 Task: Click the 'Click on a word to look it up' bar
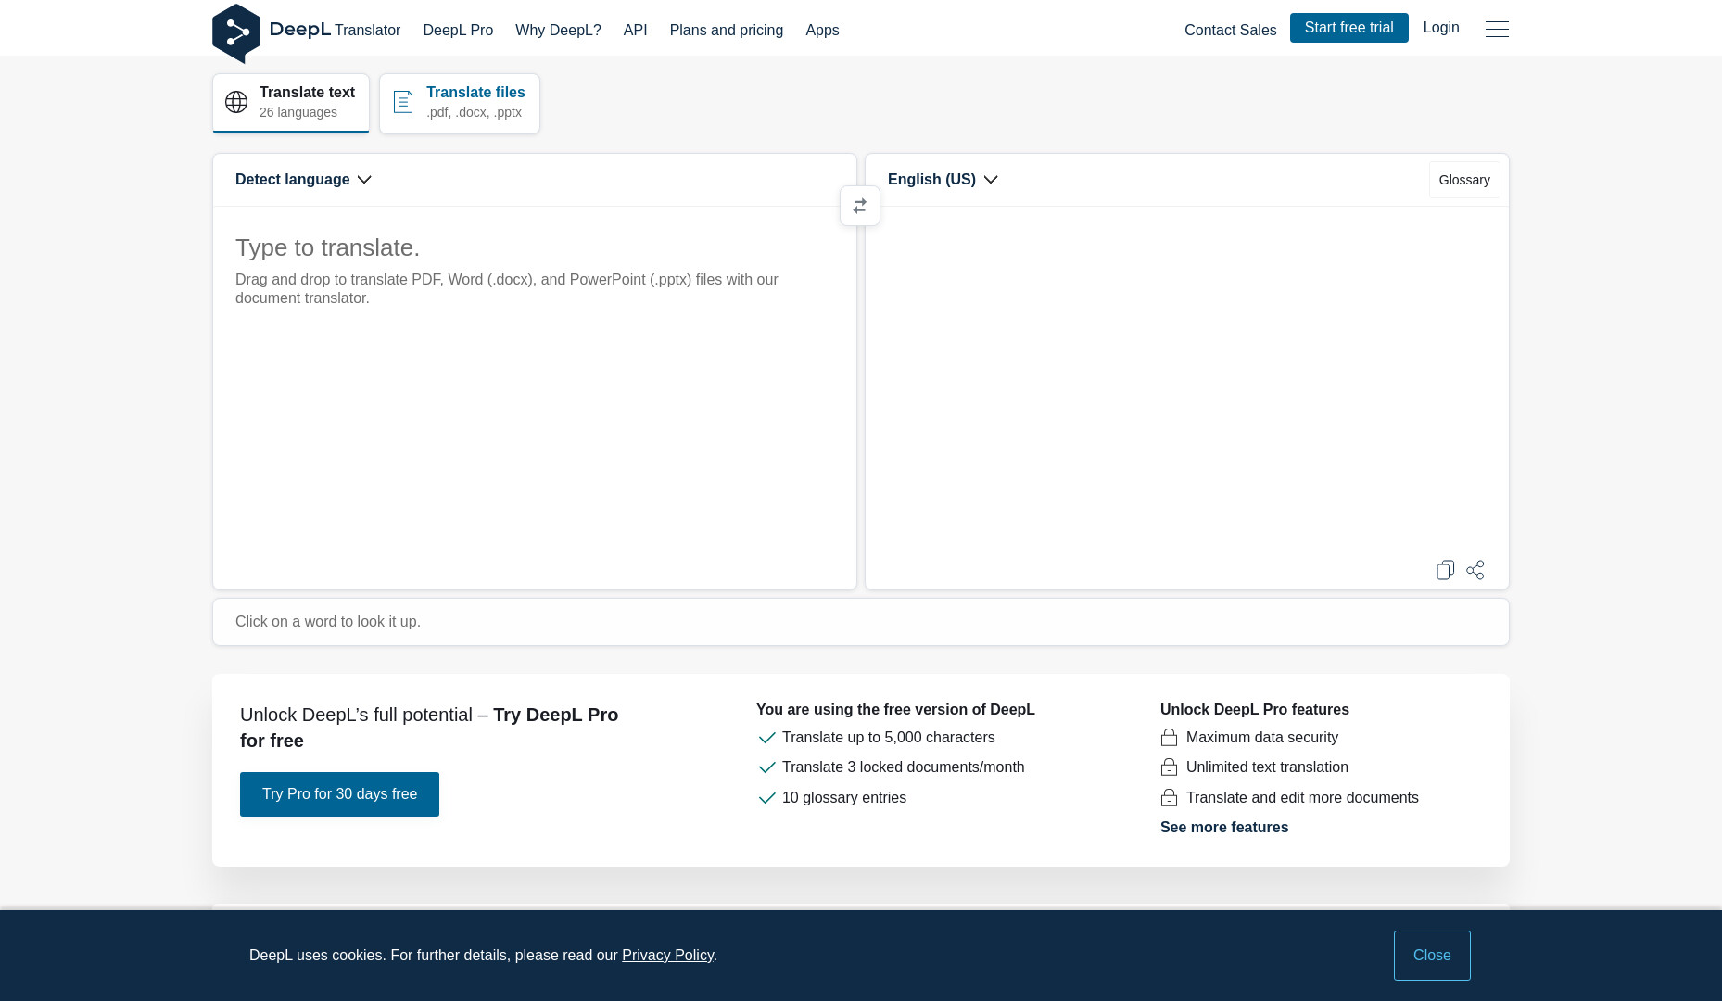(x=861, y=622)
